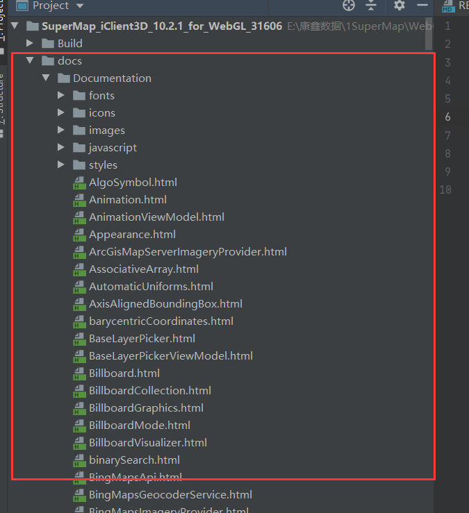Click the AnimationViewModel.html file icon
Viewport: 469px width, 513px height.
click(x=79, y=217)
